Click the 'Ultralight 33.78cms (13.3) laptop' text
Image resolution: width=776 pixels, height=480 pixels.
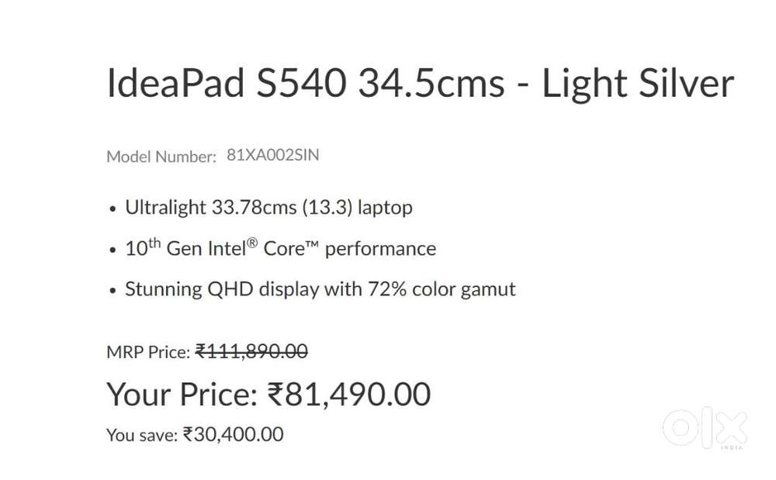tap(268, 208)
